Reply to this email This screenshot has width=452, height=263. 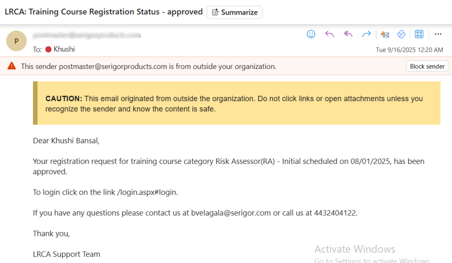[329, 34]
